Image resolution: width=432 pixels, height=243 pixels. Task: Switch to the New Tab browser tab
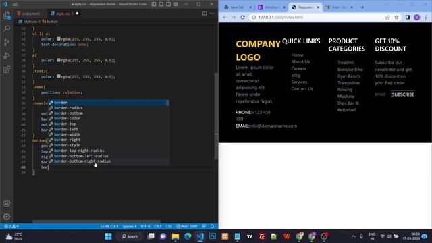pos(238,7)
